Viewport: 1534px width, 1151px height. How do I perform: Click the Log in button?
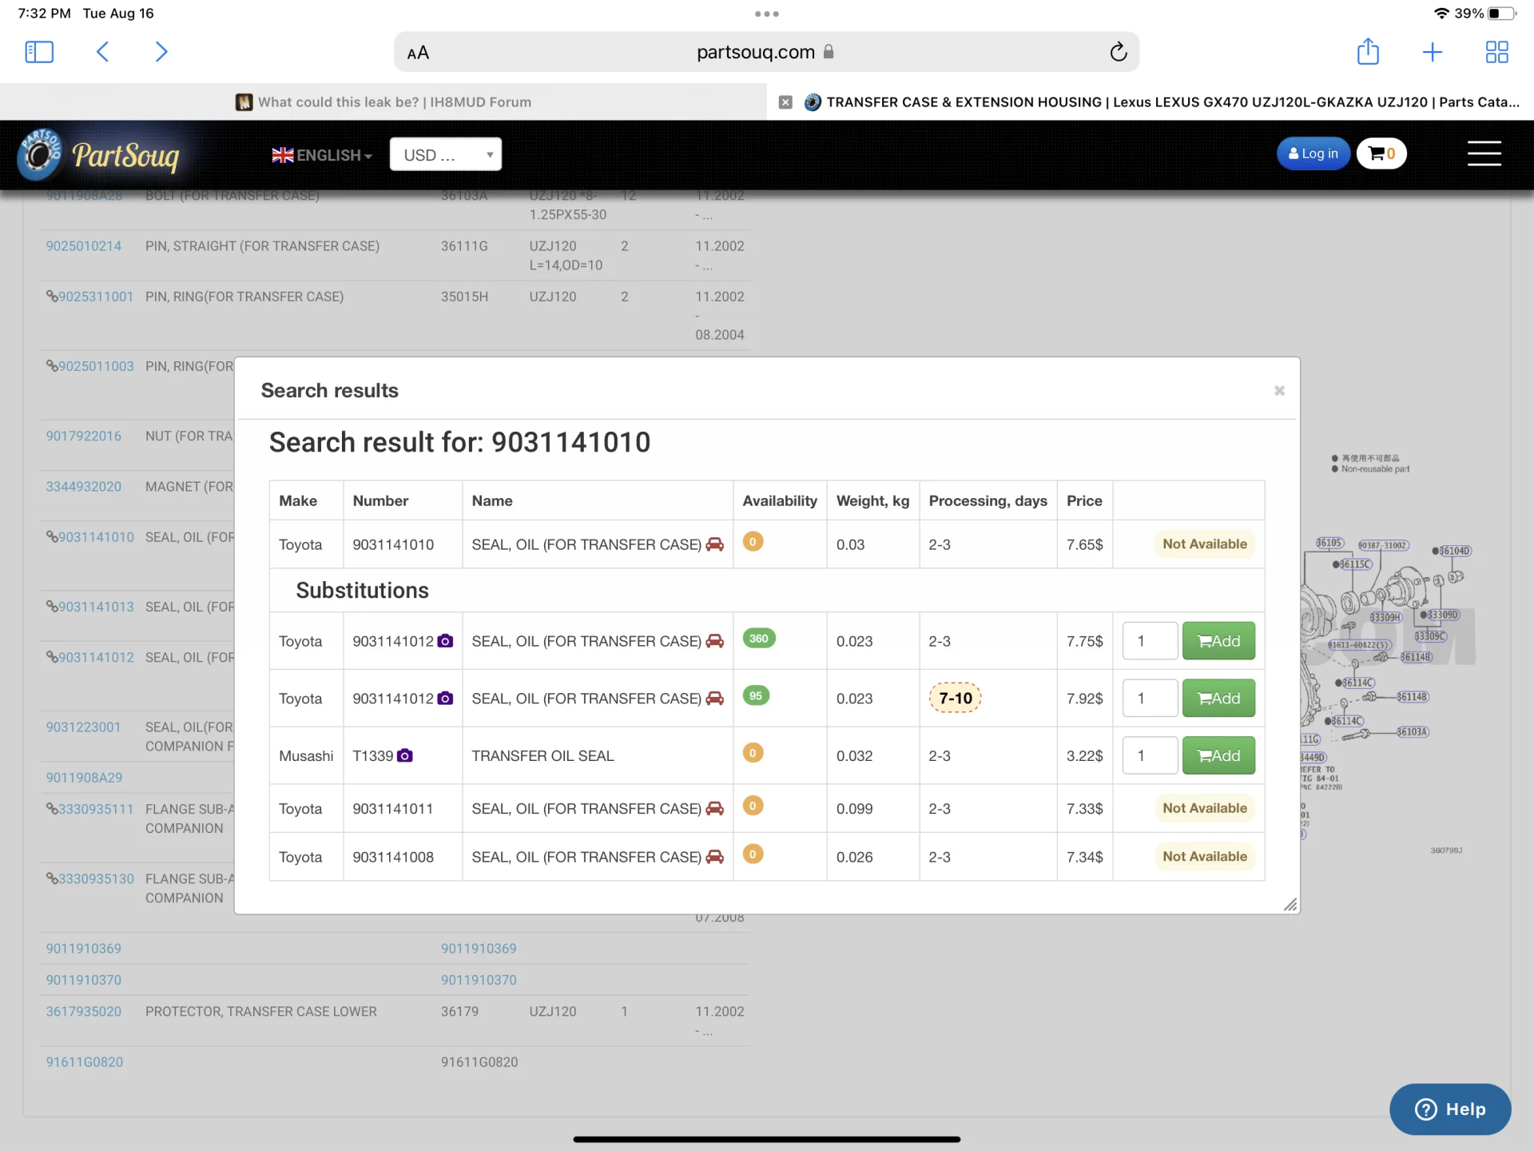pyautogui.click(x=1313, y=153)
